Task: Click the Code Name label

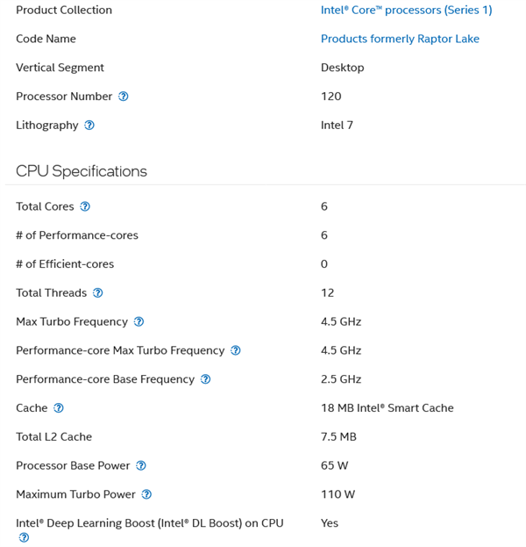Action: [x=46, y=39]
